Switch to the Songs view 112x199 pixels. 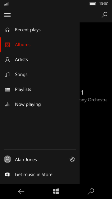tap(40, 74)
